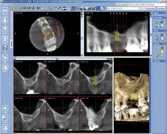The width and height of the screenshot is (167, 134).
Task: Click the Close Patient button
Action: click(x=121, y=5)
